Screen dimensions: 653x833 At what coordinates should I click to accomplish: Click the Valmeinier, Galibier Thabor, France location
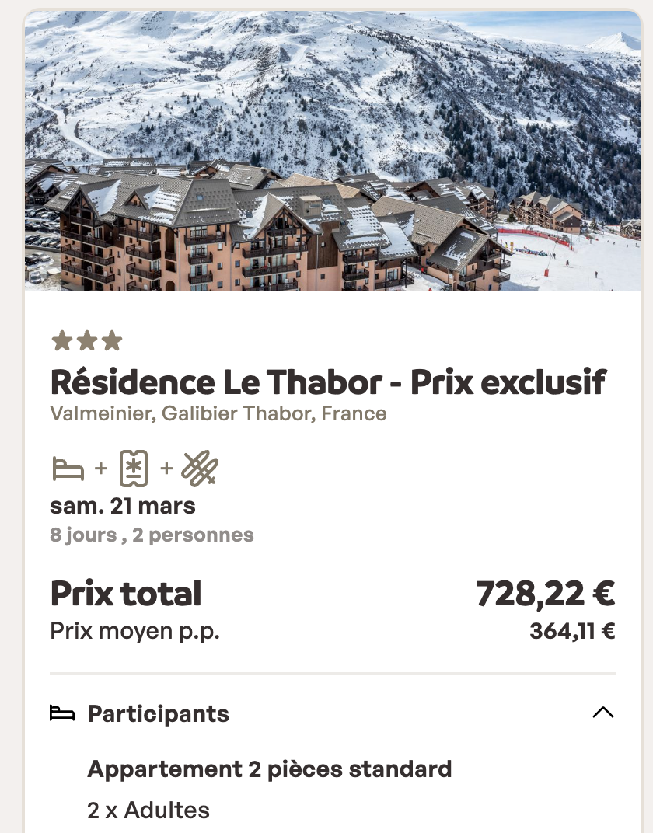coord(218,413)
